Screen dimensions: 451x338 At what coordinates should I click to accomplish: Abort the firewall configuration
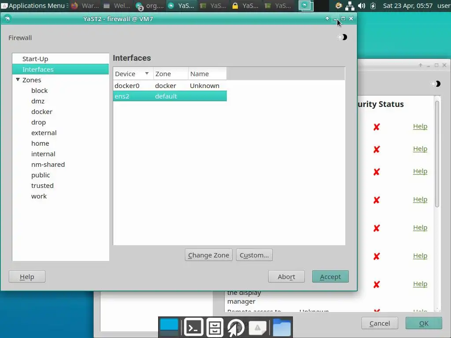click(x=286, y=277)
